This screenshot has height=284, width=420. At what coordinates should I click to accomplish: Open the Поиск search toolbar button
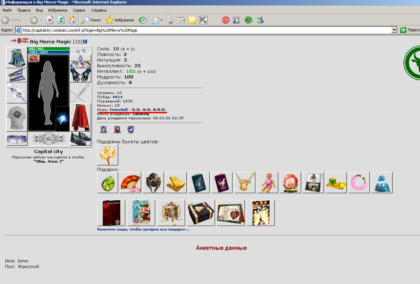pyautogui.click(x=91, y=20)
